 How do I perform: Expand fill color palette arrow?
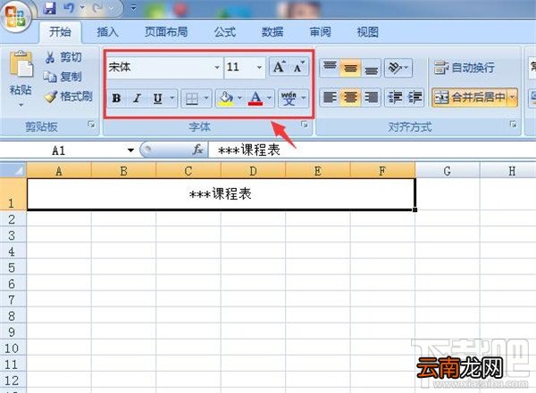pos(239,98)
